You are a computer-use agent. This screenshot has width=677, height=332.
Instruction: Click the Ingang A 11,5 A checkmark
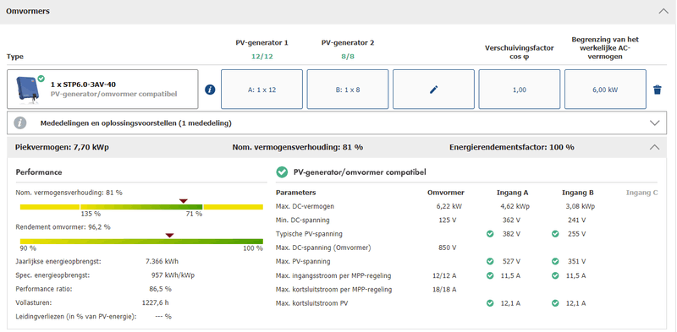tap(490, 275)
